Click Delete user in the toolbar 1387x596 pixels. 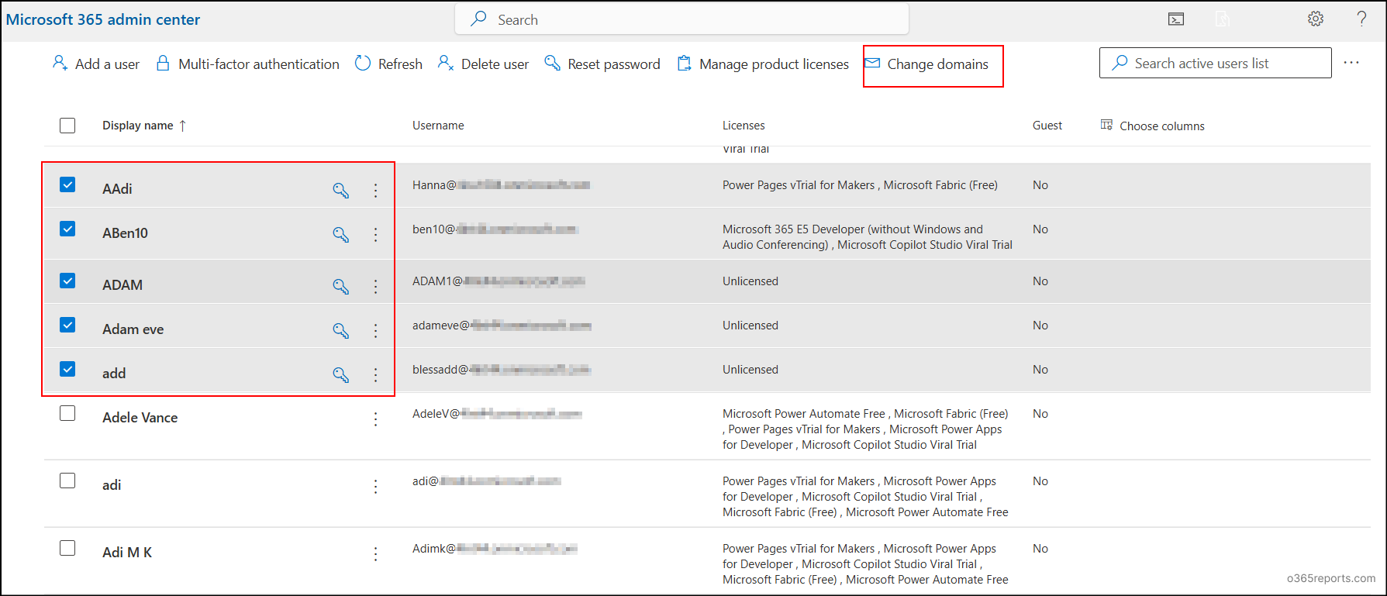click(x=483, y=64)
